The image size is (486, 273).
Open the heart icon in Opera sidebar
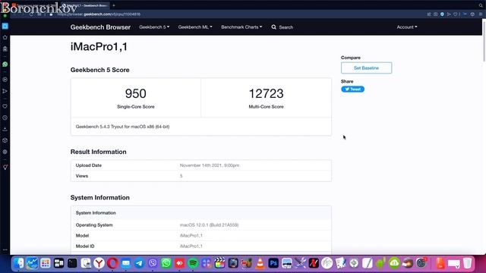tap(5, 106)
